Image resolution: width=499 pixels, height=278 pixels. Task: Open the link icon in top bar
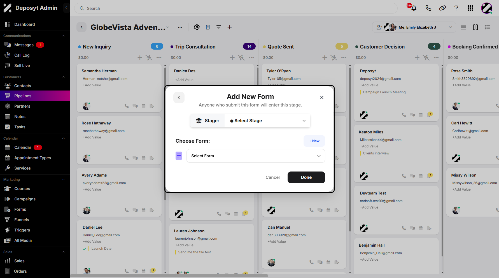pos(442,8)
